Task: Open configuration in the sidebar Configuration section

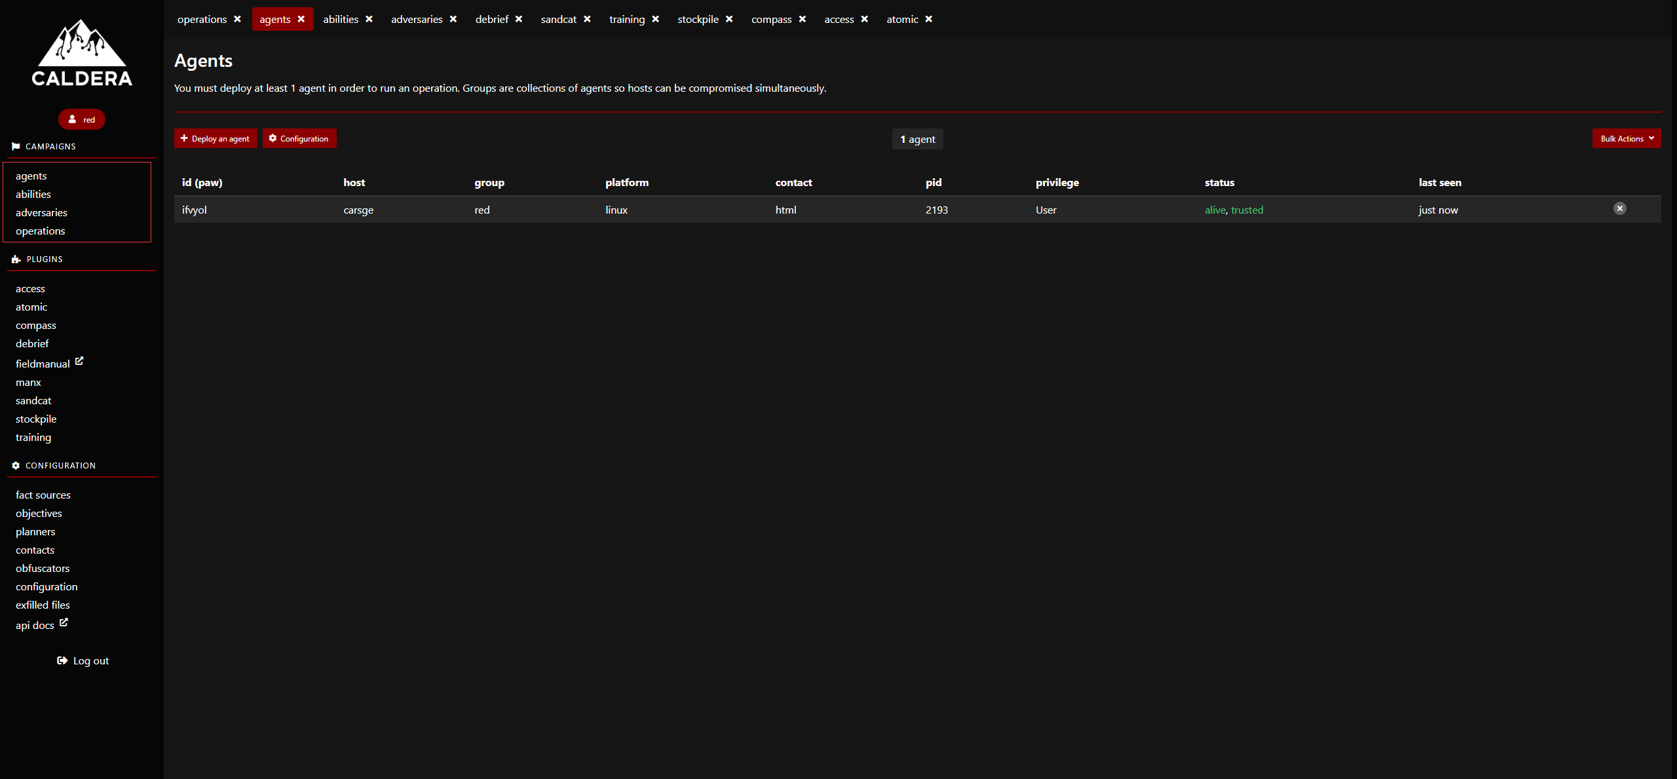Action: point(47,586)
